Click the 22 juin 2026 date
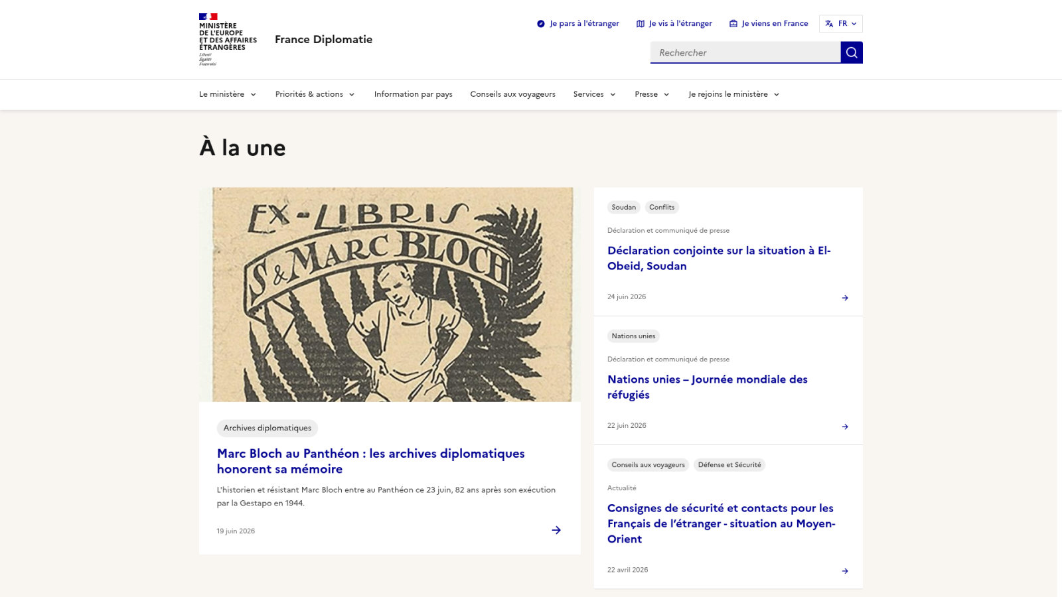 coord(627,426)
